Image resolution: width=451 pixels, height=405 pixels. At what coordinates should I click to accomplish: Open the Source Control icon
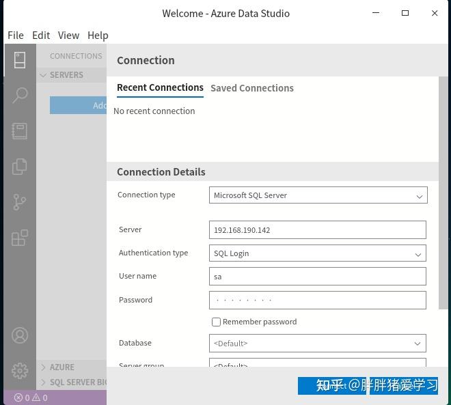coord(20,202)
